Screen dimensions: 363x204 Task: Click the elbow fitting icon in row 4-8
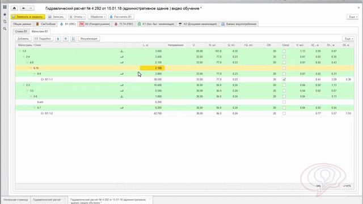[x=122, y=62]
